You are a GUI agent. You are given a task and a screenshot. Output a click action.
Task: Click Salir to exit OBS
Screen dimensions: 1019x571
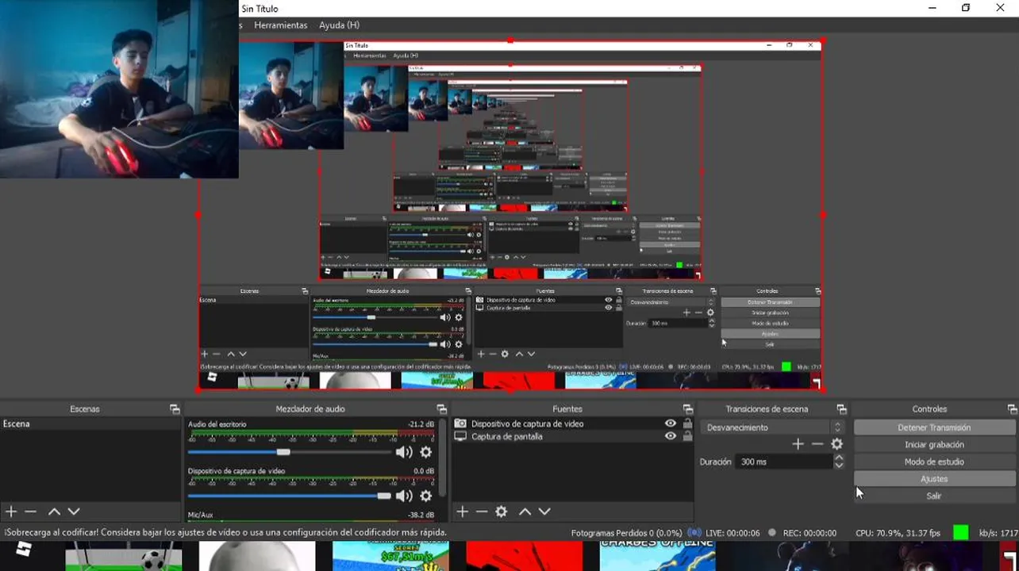tap(934, 496)
